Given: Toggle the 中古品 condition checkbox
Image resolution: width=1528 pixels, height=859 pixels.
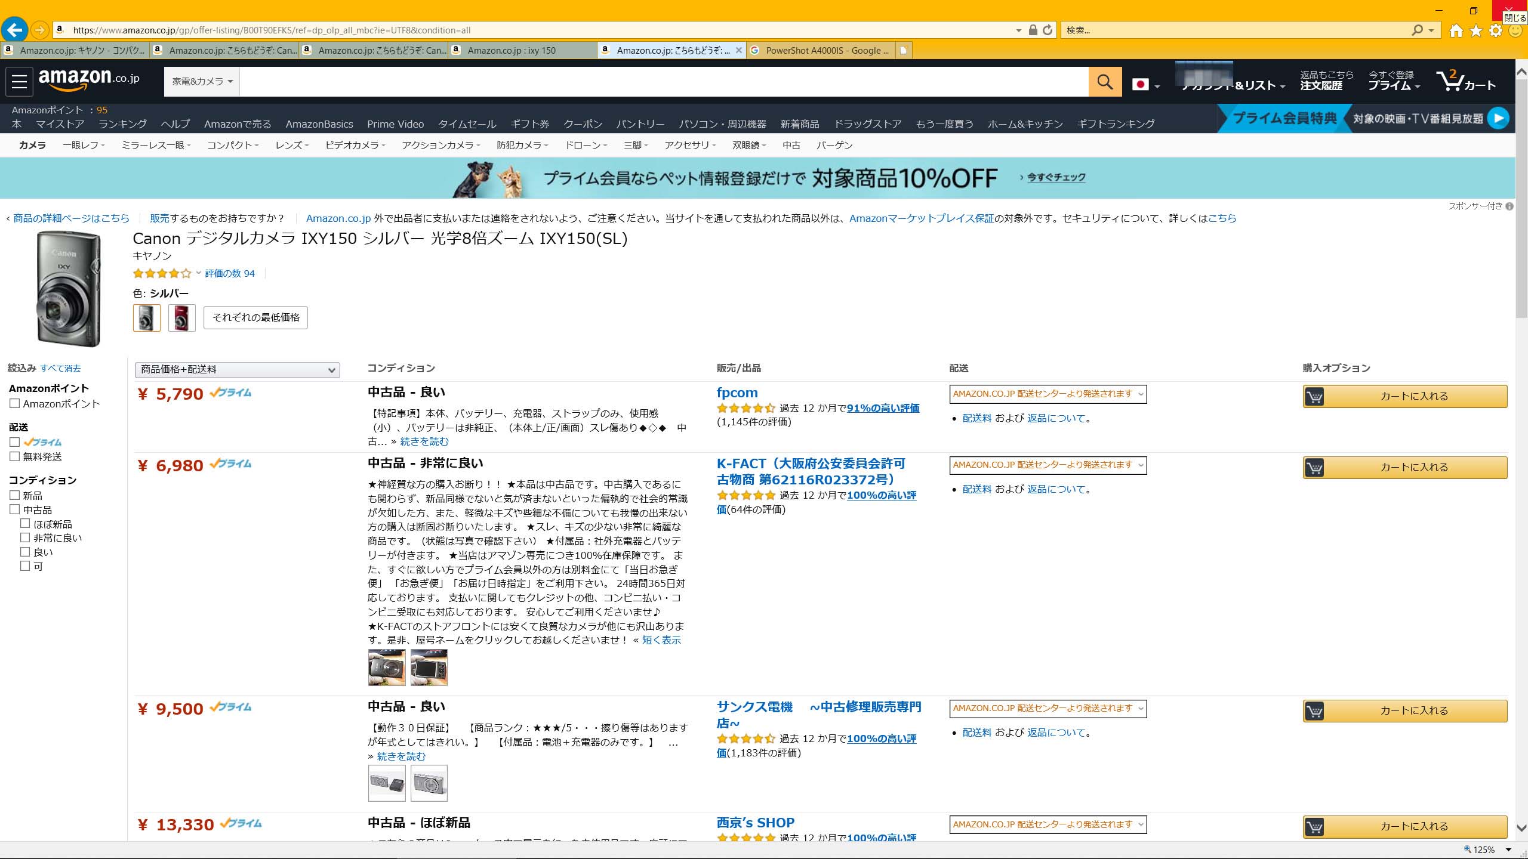Looking at the screenshot, I should coord(15,509).
